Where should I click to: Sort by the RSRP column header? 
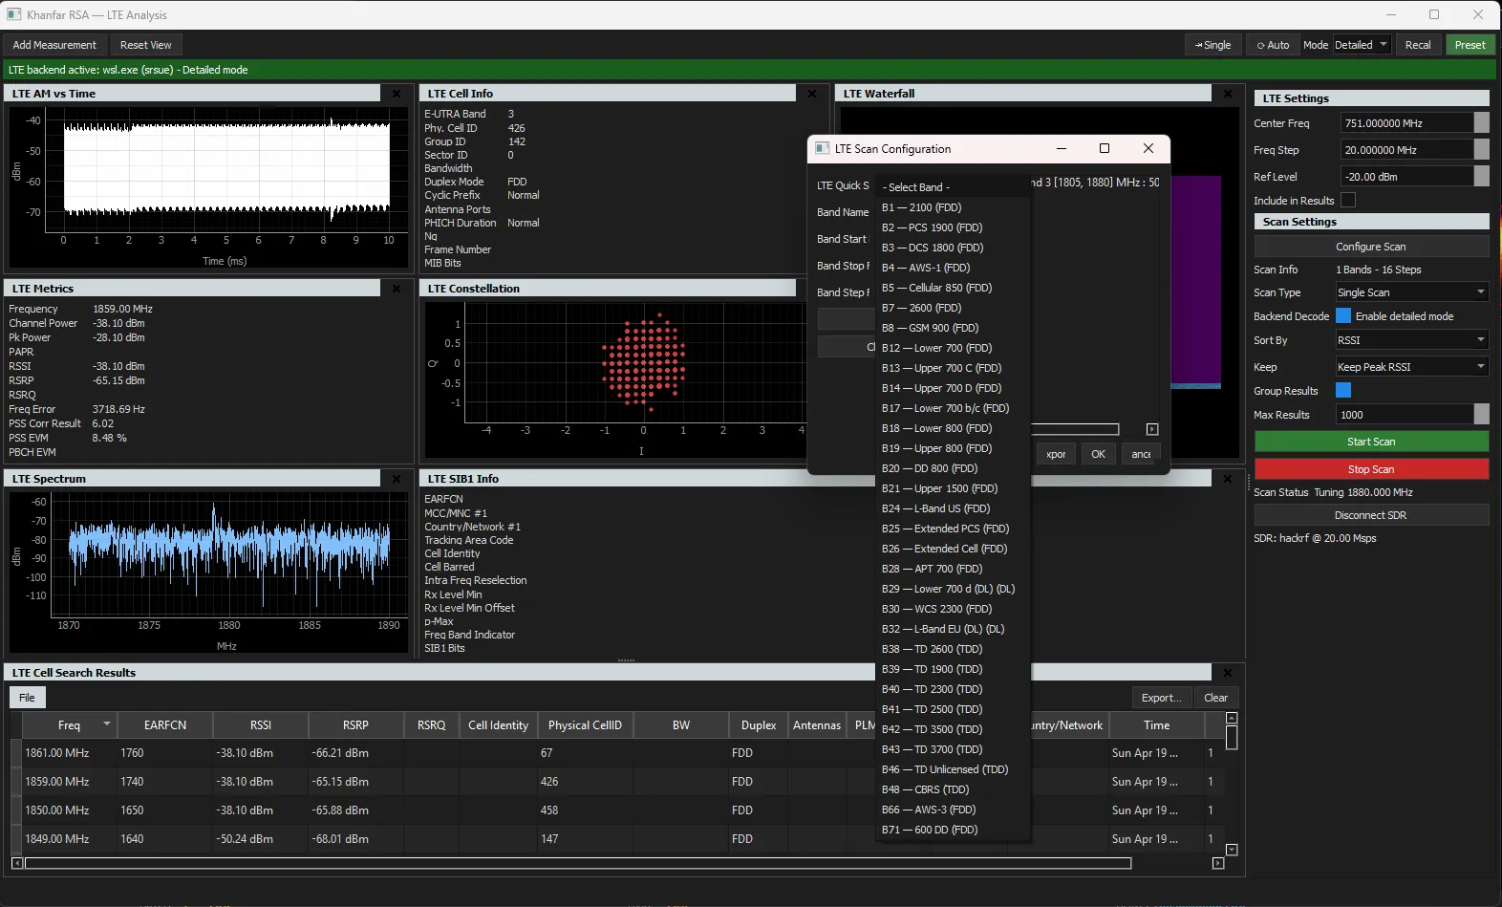pos(355,725)
